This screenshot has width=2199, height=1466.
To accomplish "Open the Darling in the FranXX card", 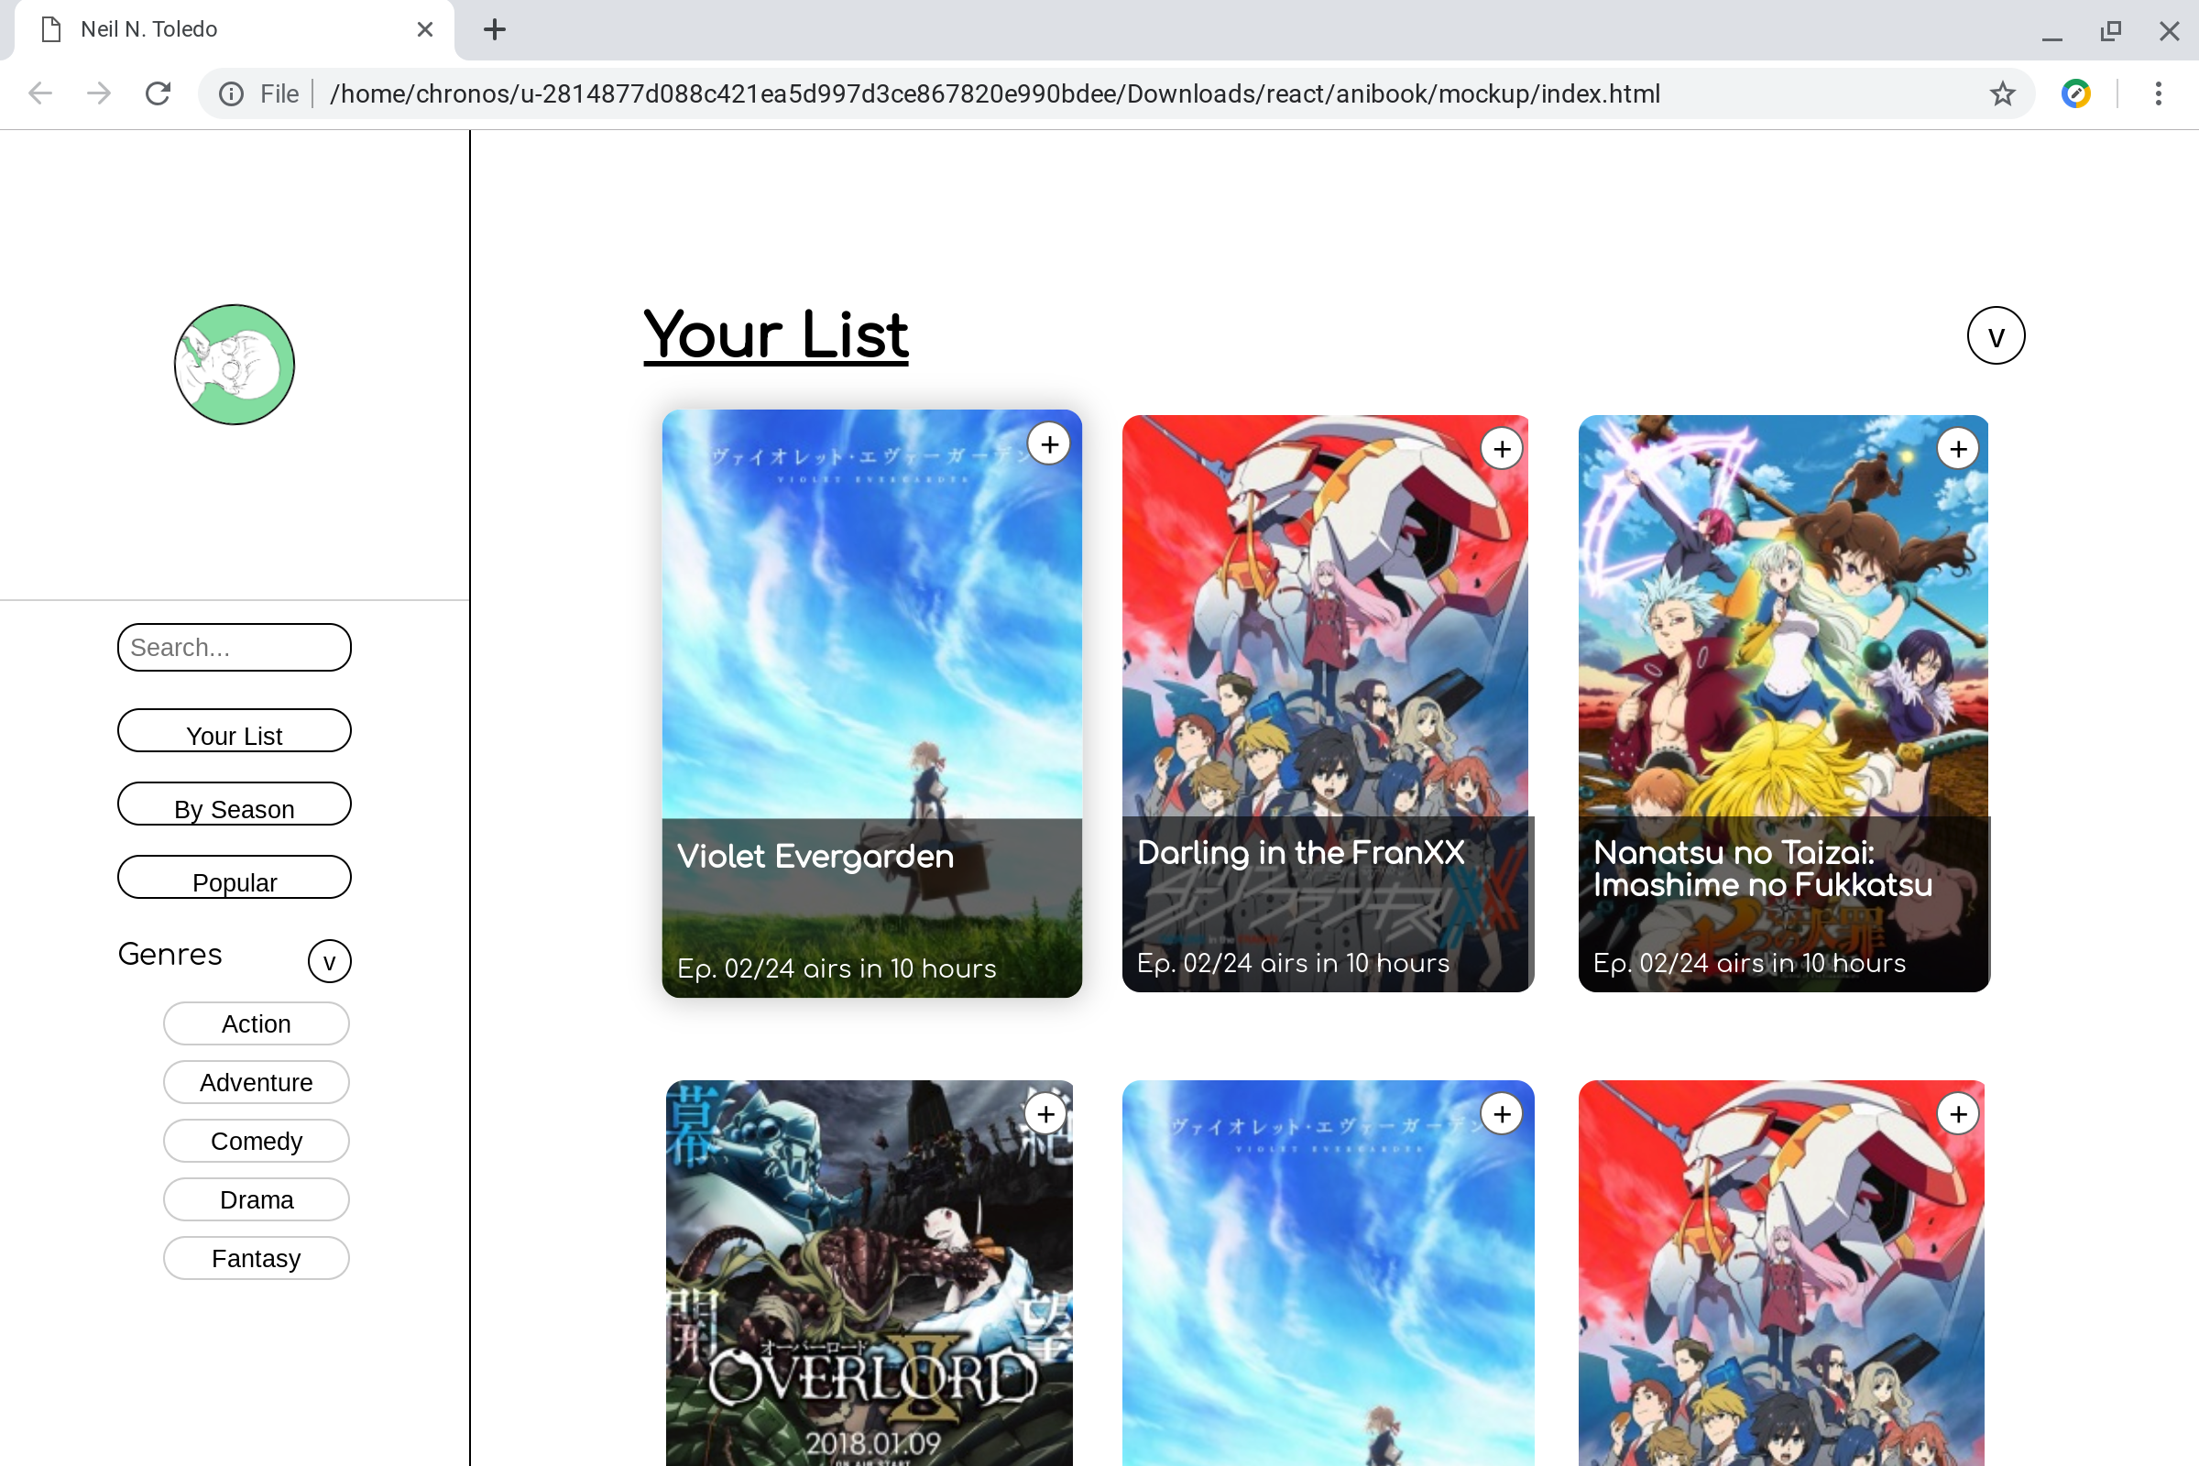I will pos(1328,703).
